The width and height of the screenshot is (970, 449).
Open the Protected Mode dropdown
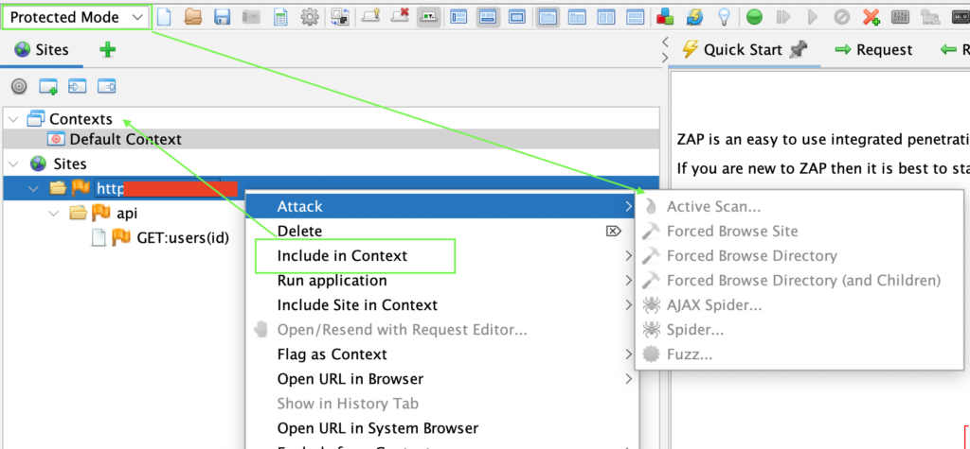tap(76, 17)
